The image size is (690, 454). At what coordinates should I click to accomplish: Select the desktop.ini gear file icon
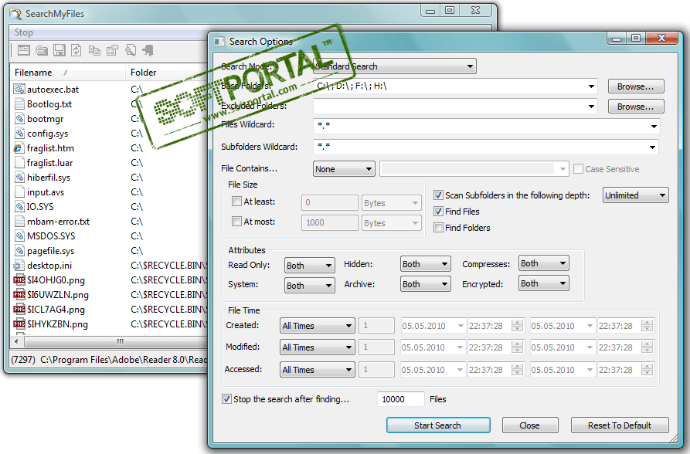(19, 266)
